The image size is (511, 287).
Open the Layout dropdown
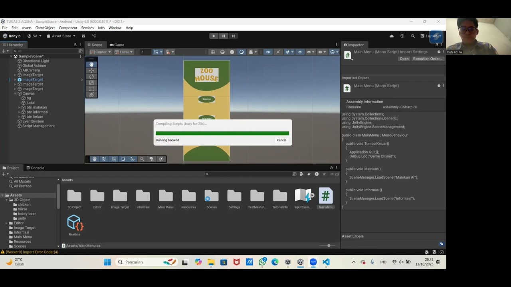coord(431,36)
